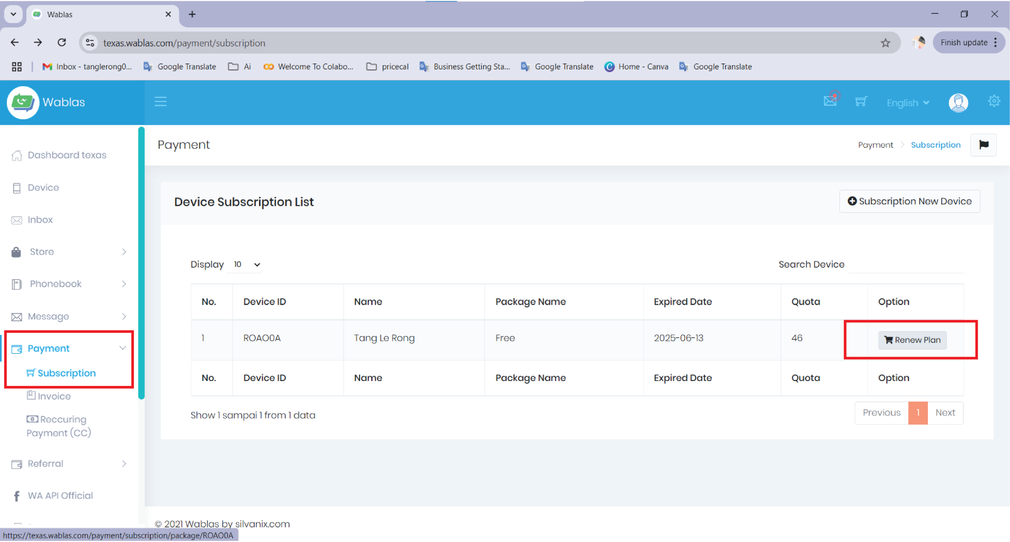1010x542 pixels.
Task: Expand the Store sidebar menu
Action: tap(69, 251)
